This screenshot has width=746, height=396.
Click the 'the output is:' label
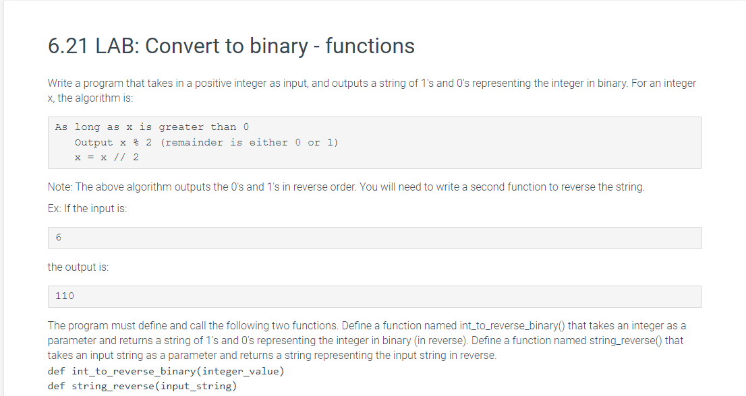[78, 267]
